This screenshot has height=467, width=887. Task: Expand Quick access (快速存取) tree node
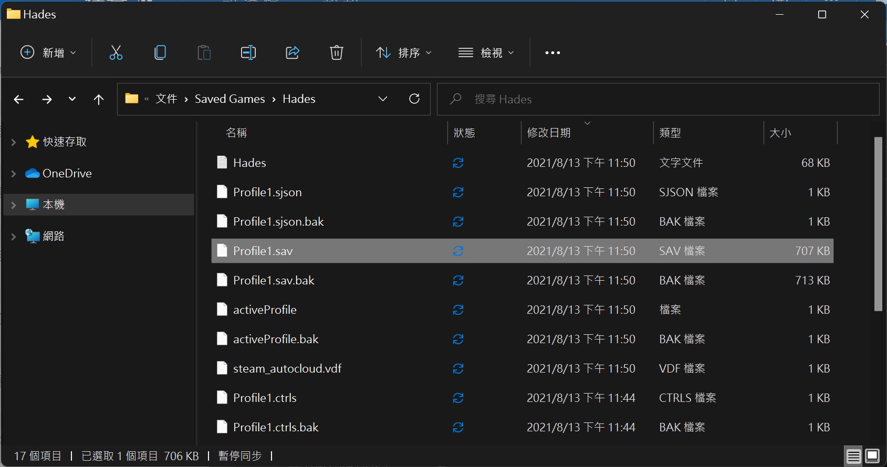pyautogui.click(x=14, y=142)
